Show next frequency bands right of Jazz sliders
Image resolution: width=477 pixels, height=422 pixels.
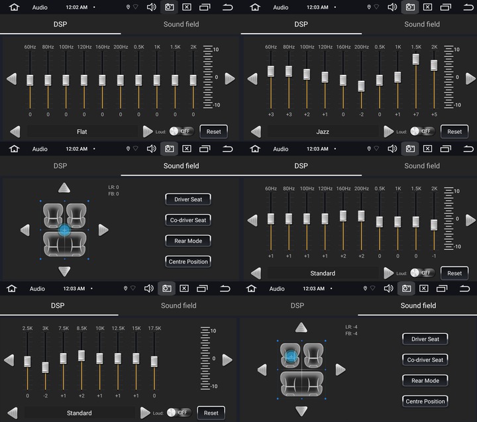pyautogui.click(x=470, y=79)
